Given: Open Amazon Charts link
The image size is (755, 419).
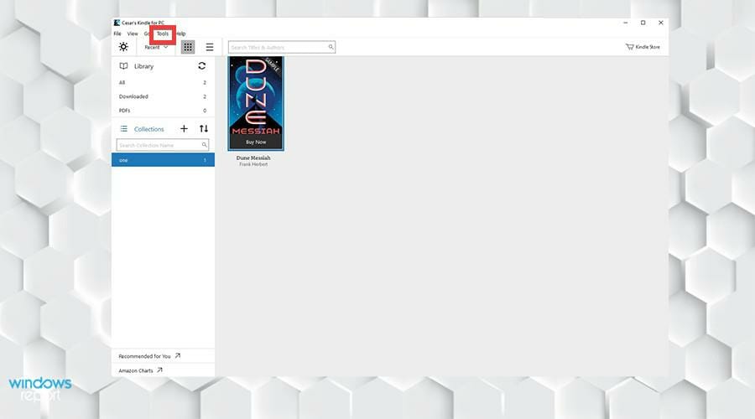Looking at the screenshot, I should point(141,370).
